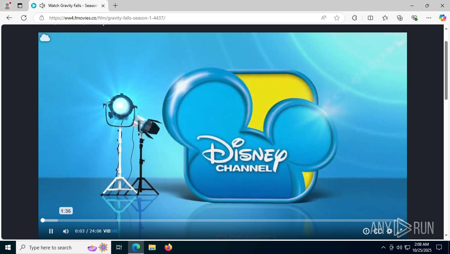Open Task View on taskbar
This screenshot has width=450, height=254.
click(119, 247)
